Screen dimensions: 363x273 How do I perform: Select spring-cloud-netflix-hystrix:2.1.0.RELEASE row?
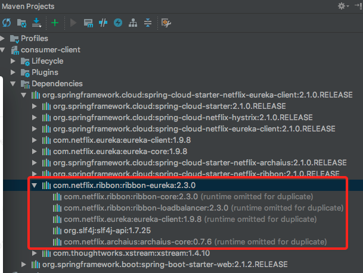click(x=183, y=118)
